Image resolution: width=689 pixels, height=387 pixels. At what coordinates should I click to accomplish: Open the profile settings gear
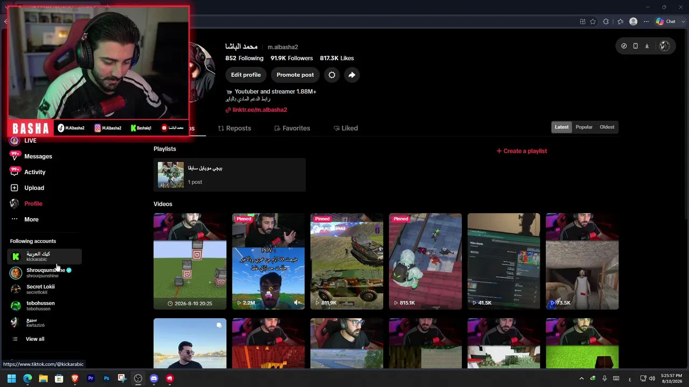332,75
